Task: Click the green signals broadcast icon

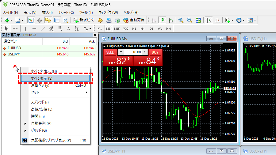Action: pyautogui.click(x=117, y=20)
